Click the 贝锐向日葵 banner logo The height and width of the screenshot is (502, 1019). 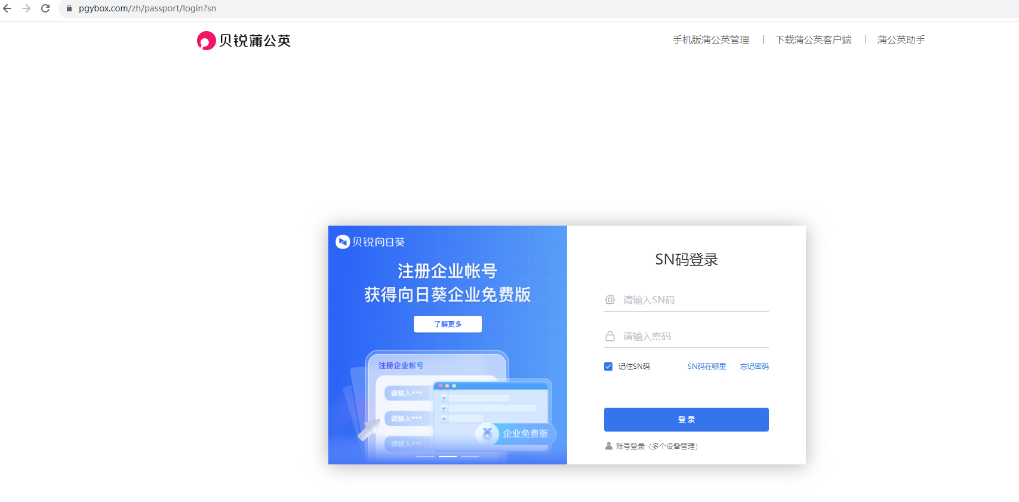(370, 242)
